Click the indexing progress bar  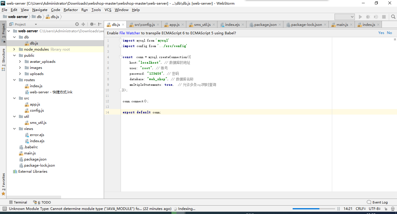314,209
